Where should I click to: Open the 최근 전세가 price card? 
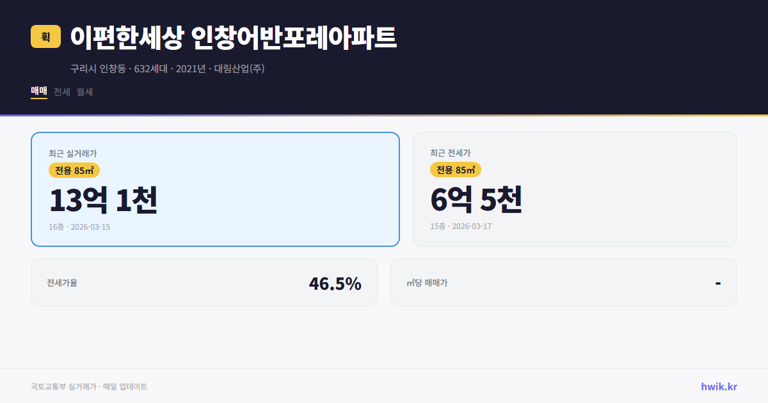[575, 189]
